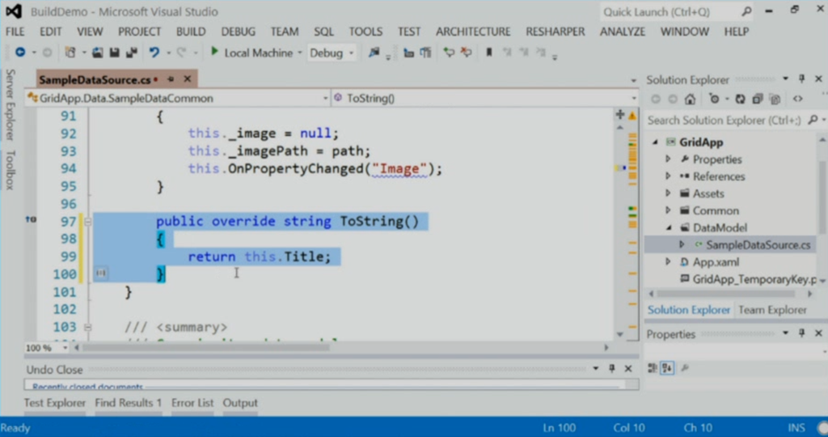
Task: Open the Find Results 1 tab
Action: tap(129, 403)
